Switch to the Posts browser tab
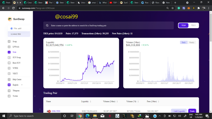Screen dimensions: 212x119 (x=6, y=3)
